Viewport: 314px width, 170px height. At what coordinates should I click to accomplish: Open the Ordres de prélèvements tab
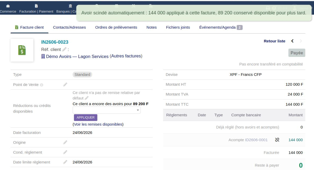pyautogui.click(x=116, y=27)
